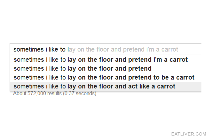
Task: Pick suggestion "pretend to be a carrot"
Action: point(105,77)
